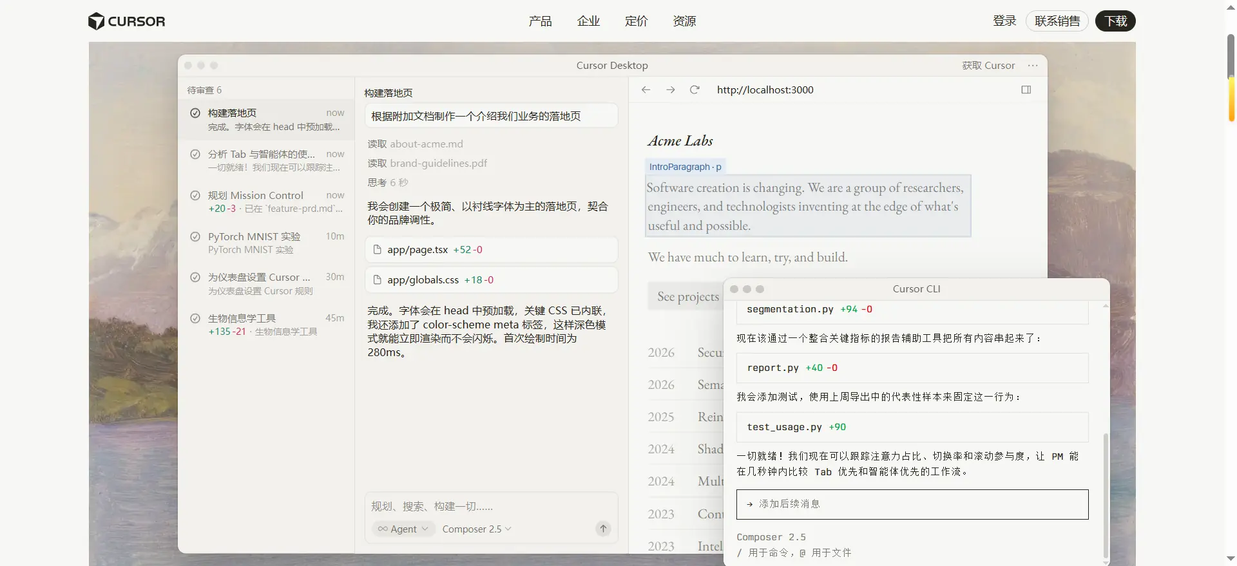1237x566 pixels.
Task: Click the browser back arrow
Action: pyautogui.click(x=646, y=90)
